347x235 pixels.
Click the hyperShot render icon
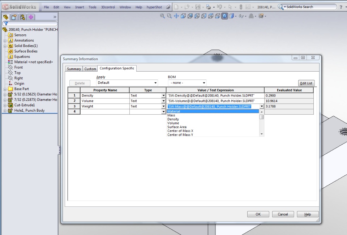tap(168, 7)
